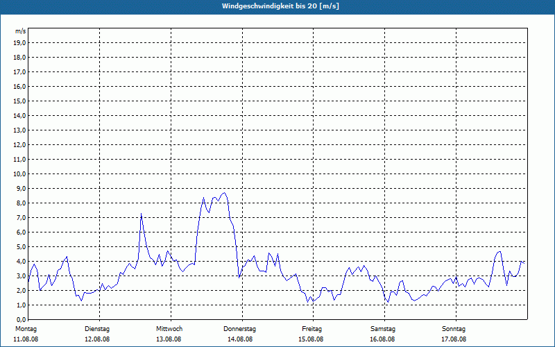The height and width of the screenshot is (347, 555).
Task: Click the 'Mittwoch' day label
Action: (169, 329)
